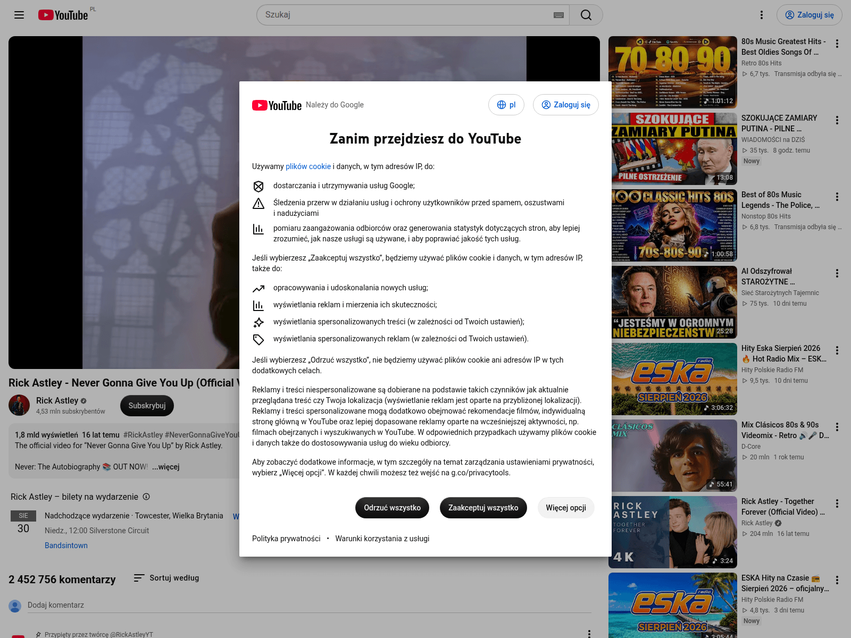Screen dimensions: 851x638
Task: Click Rick Astley channel avatar
Action: tap(19, 405)
